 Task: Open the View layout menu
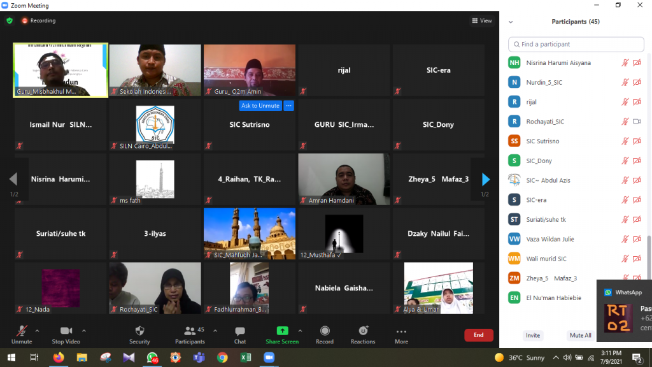coord(482,20)
